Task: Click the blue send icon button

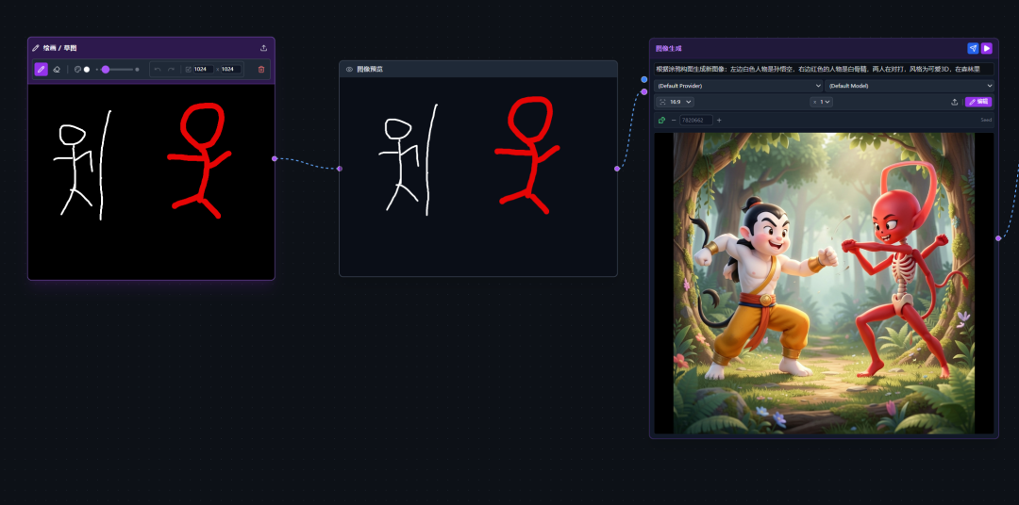Action: tap(973, 48)
